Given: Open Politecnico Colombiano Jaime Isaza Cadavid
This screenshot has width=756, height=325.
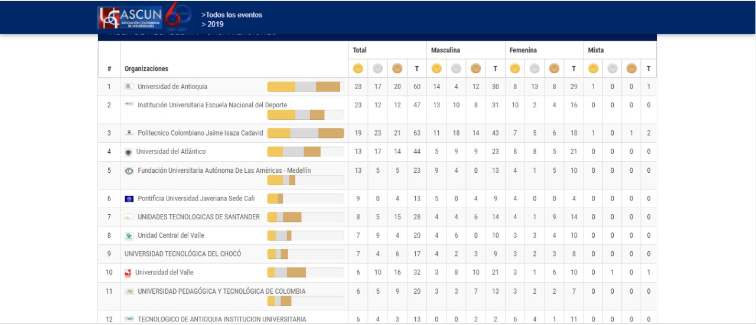Looking at the screenshot, I should point(200,133).
